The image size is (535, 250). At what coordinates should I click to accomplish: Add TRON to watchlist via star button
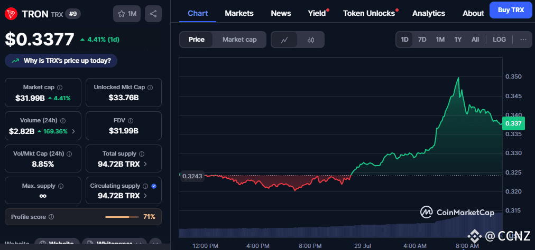point(126,14)
